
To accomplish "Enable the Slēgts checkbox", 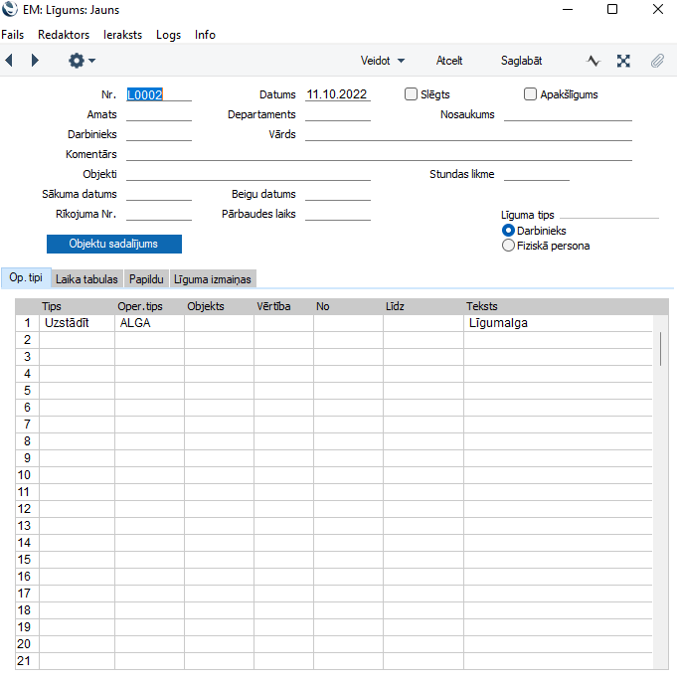I will point(412,94).
